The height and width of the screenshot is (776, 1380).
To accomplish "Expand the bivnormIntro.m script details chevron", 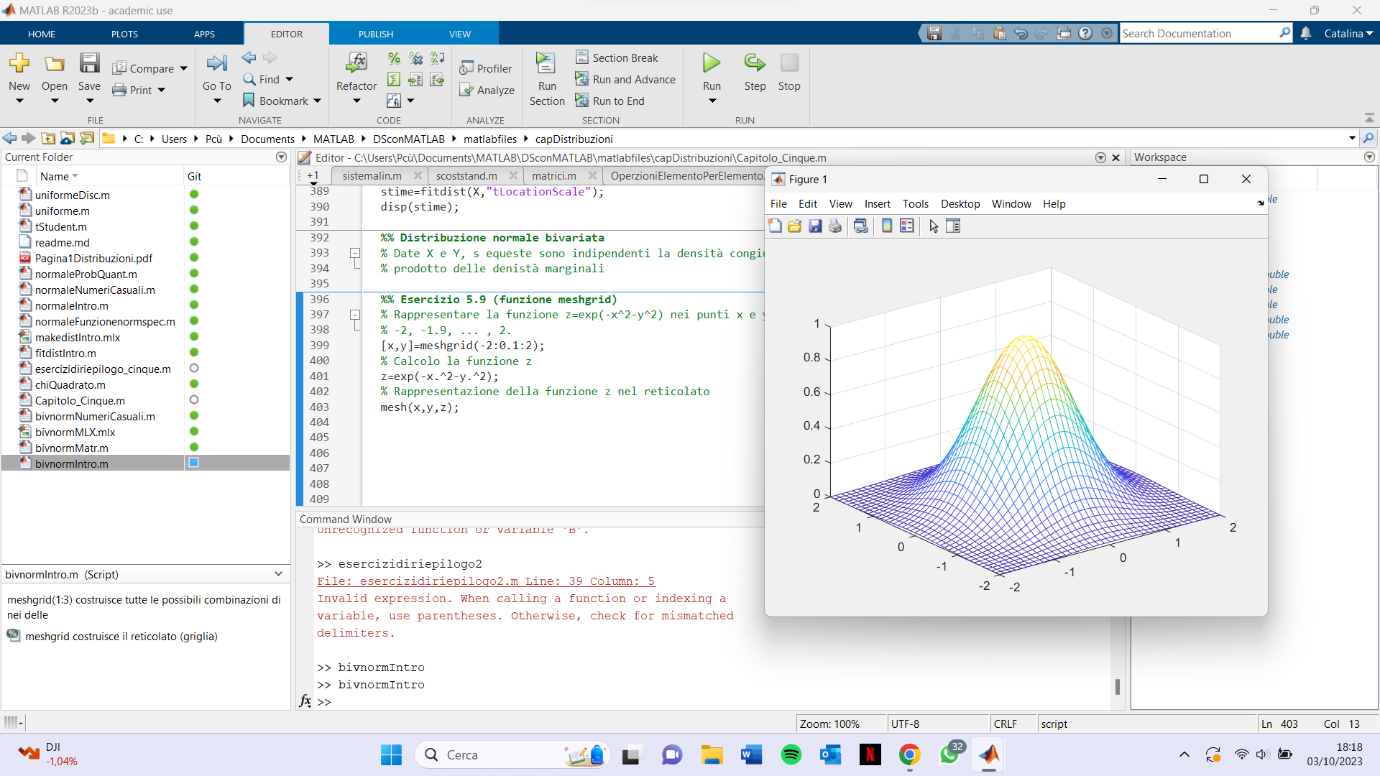I will click(277, 574).
